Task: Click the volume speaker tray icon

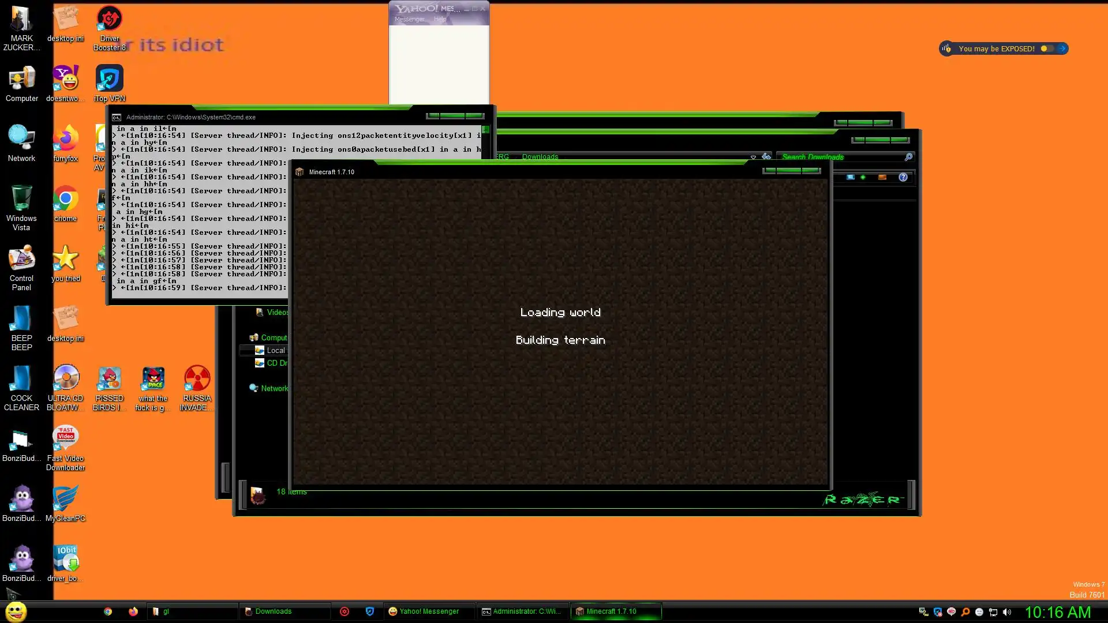Action: 1007,612
